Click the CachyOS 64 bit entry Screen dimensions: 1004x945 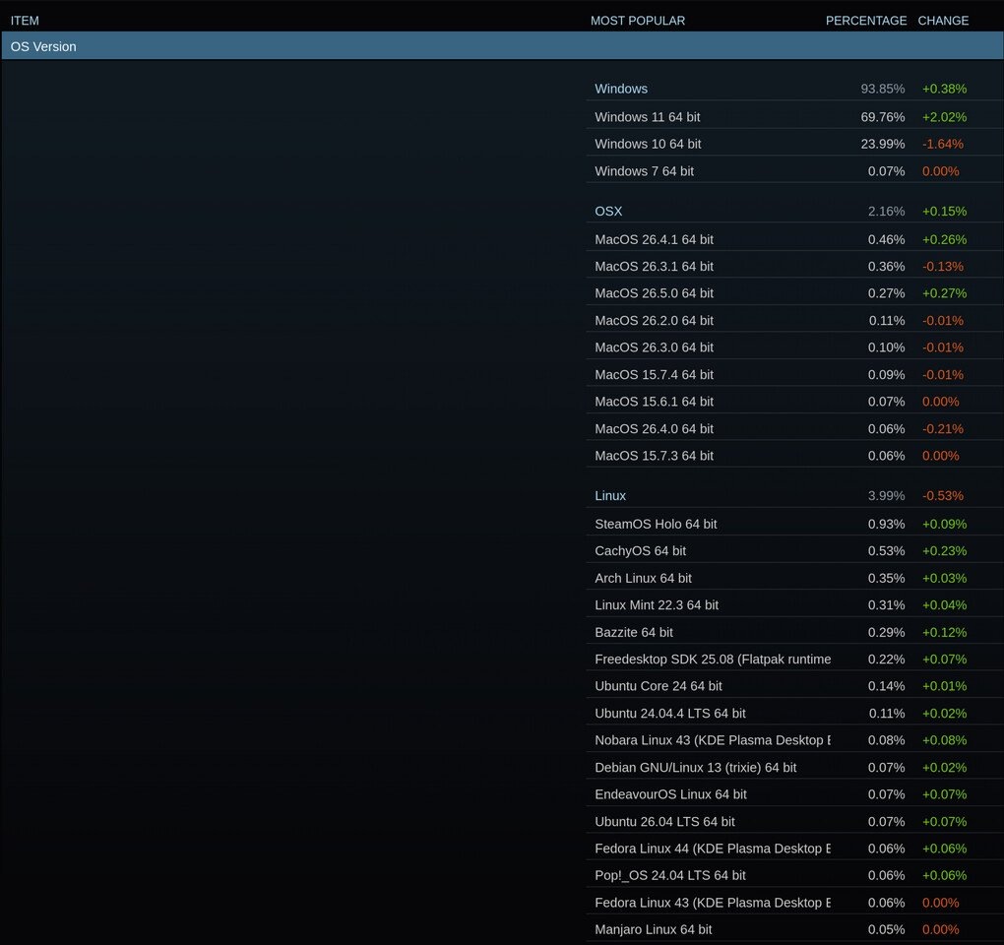(641, 550)
